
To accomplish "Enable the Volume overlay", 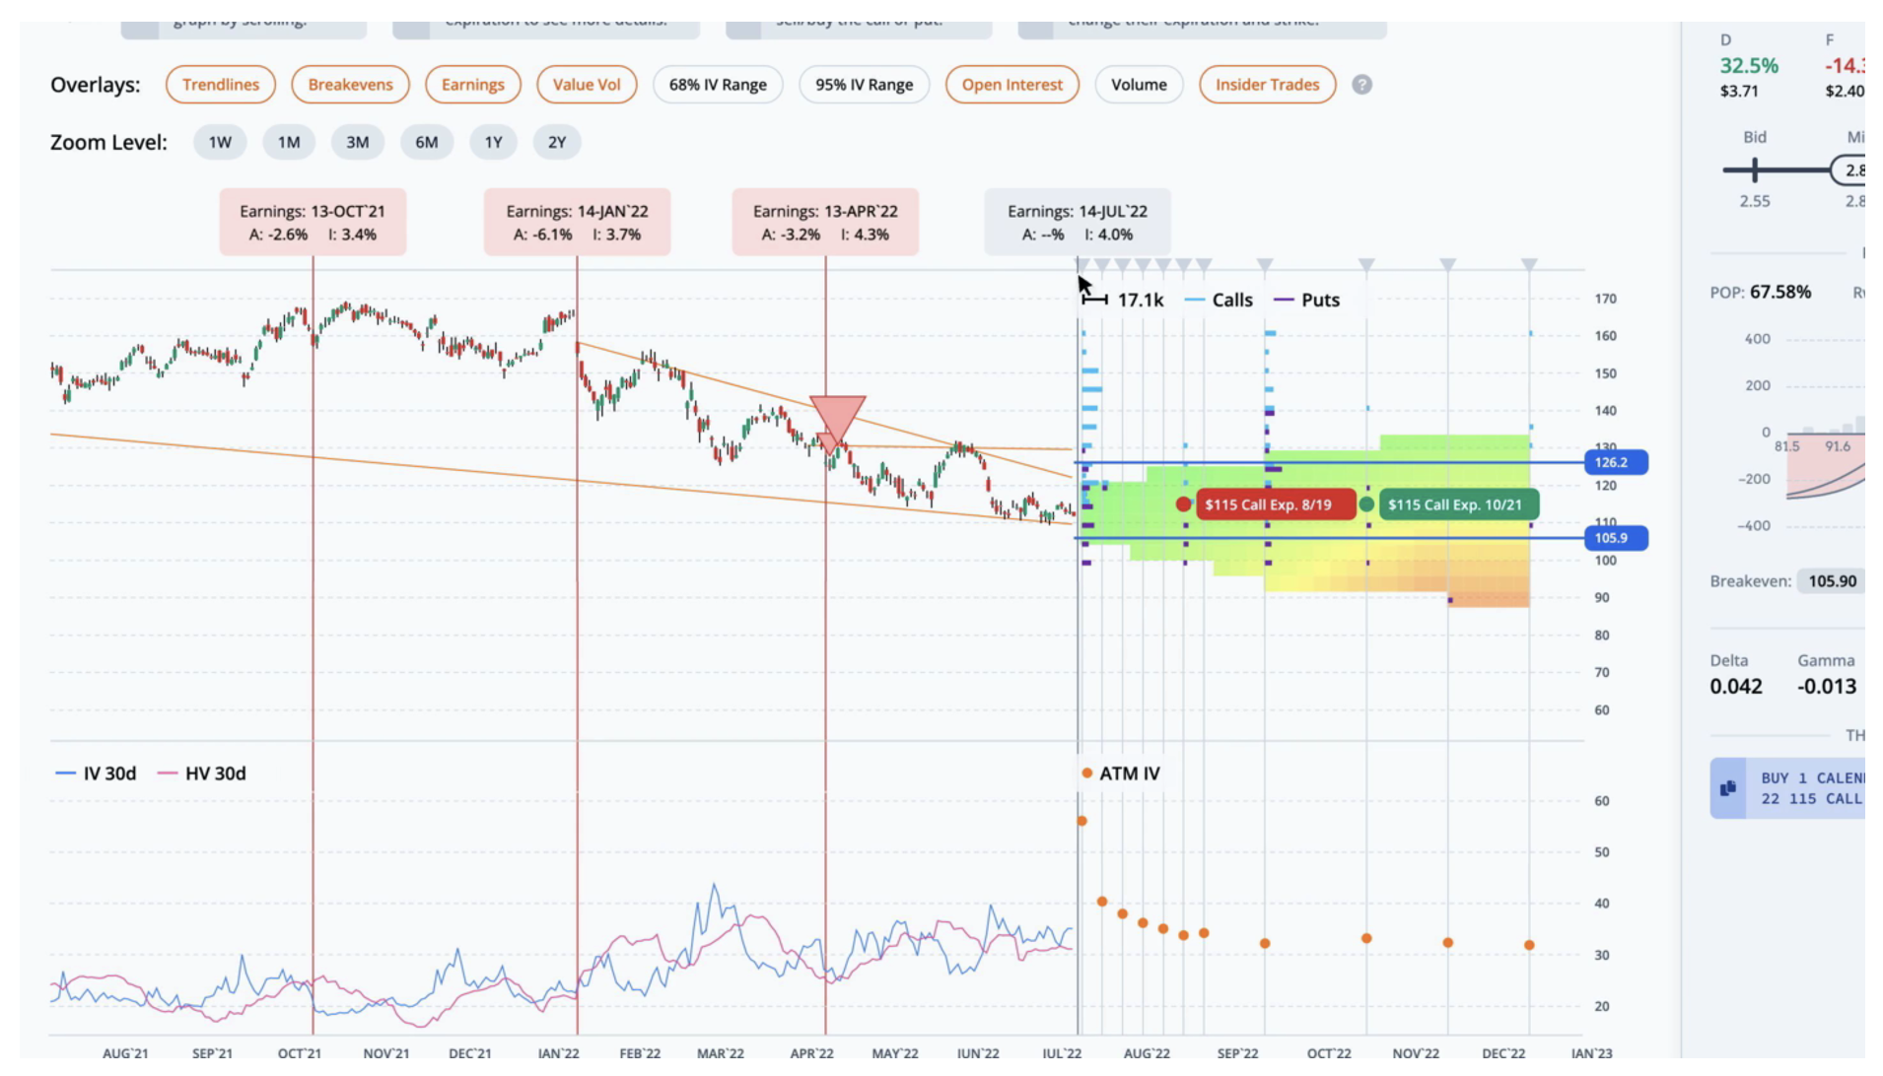I will click(x=1139, y=85).
